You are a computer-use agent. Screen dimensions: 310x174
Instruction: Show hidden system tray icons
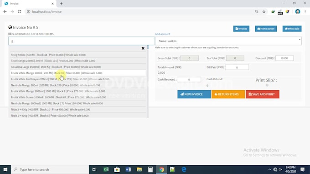(x=269, y=169)
